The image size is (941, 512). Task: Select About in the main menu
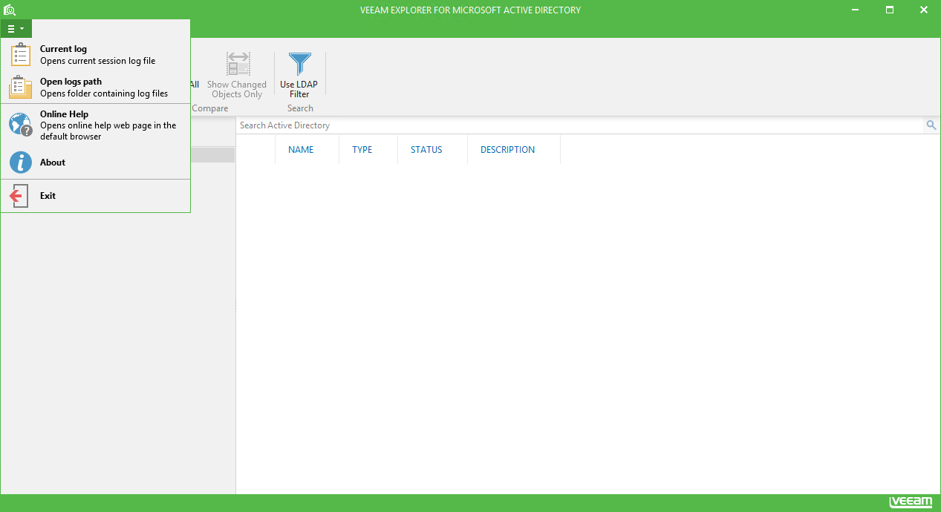tap(95, 163)
